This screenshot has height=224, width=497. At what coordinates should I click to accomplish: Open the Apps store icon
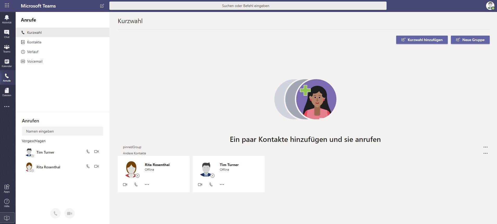coord(7,188)
